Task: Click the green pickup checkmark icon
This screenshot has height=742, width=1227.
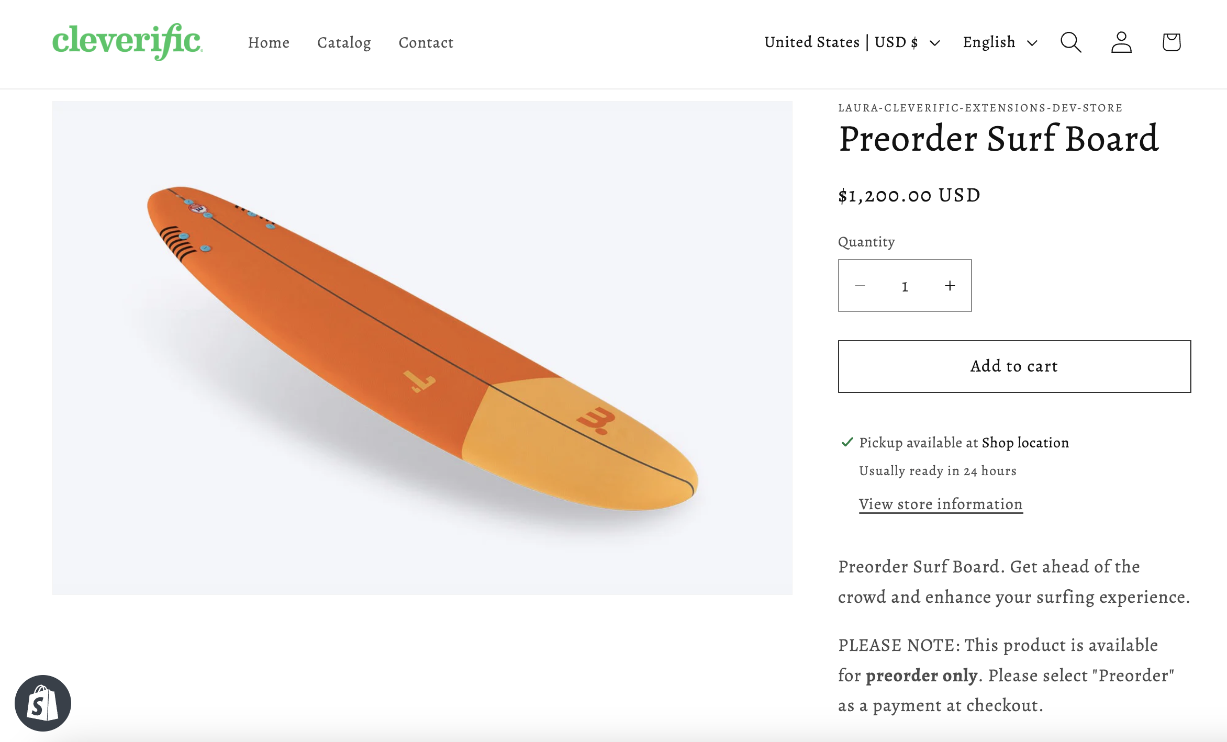Action: (x=847, y=443)
